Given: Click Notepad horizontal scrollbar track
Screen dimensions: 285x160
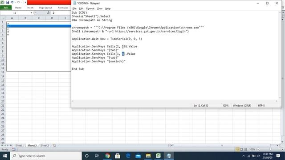Looking at the screenshot, I should (x=175, y=101).
